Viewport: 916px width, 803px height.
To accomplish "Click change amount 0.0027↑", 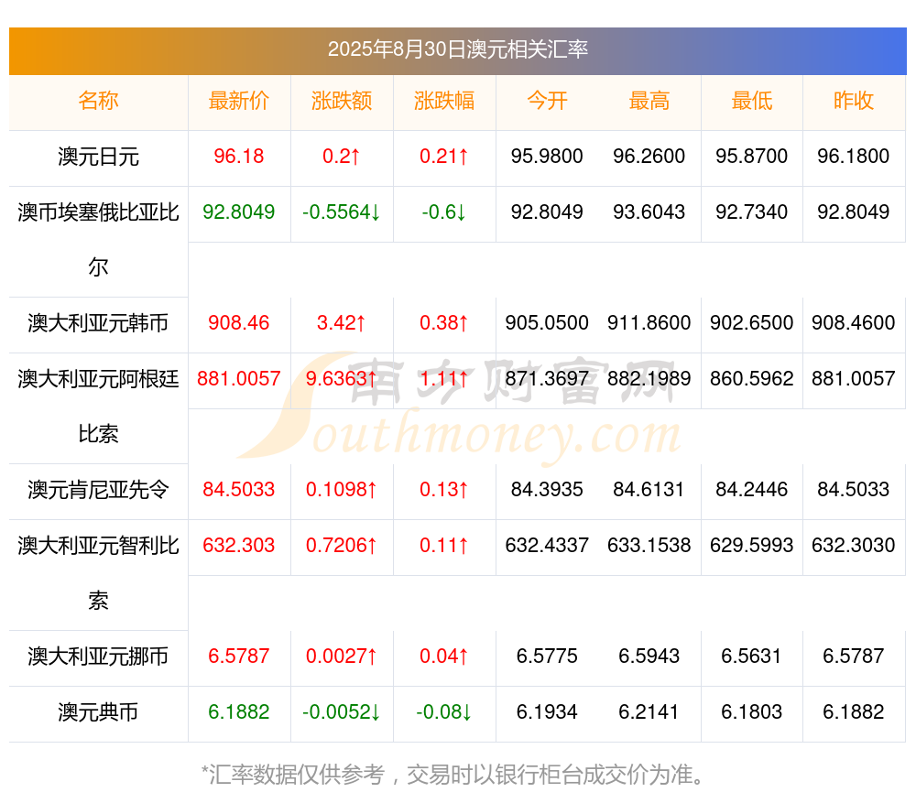I will click(x=342, y=657).
